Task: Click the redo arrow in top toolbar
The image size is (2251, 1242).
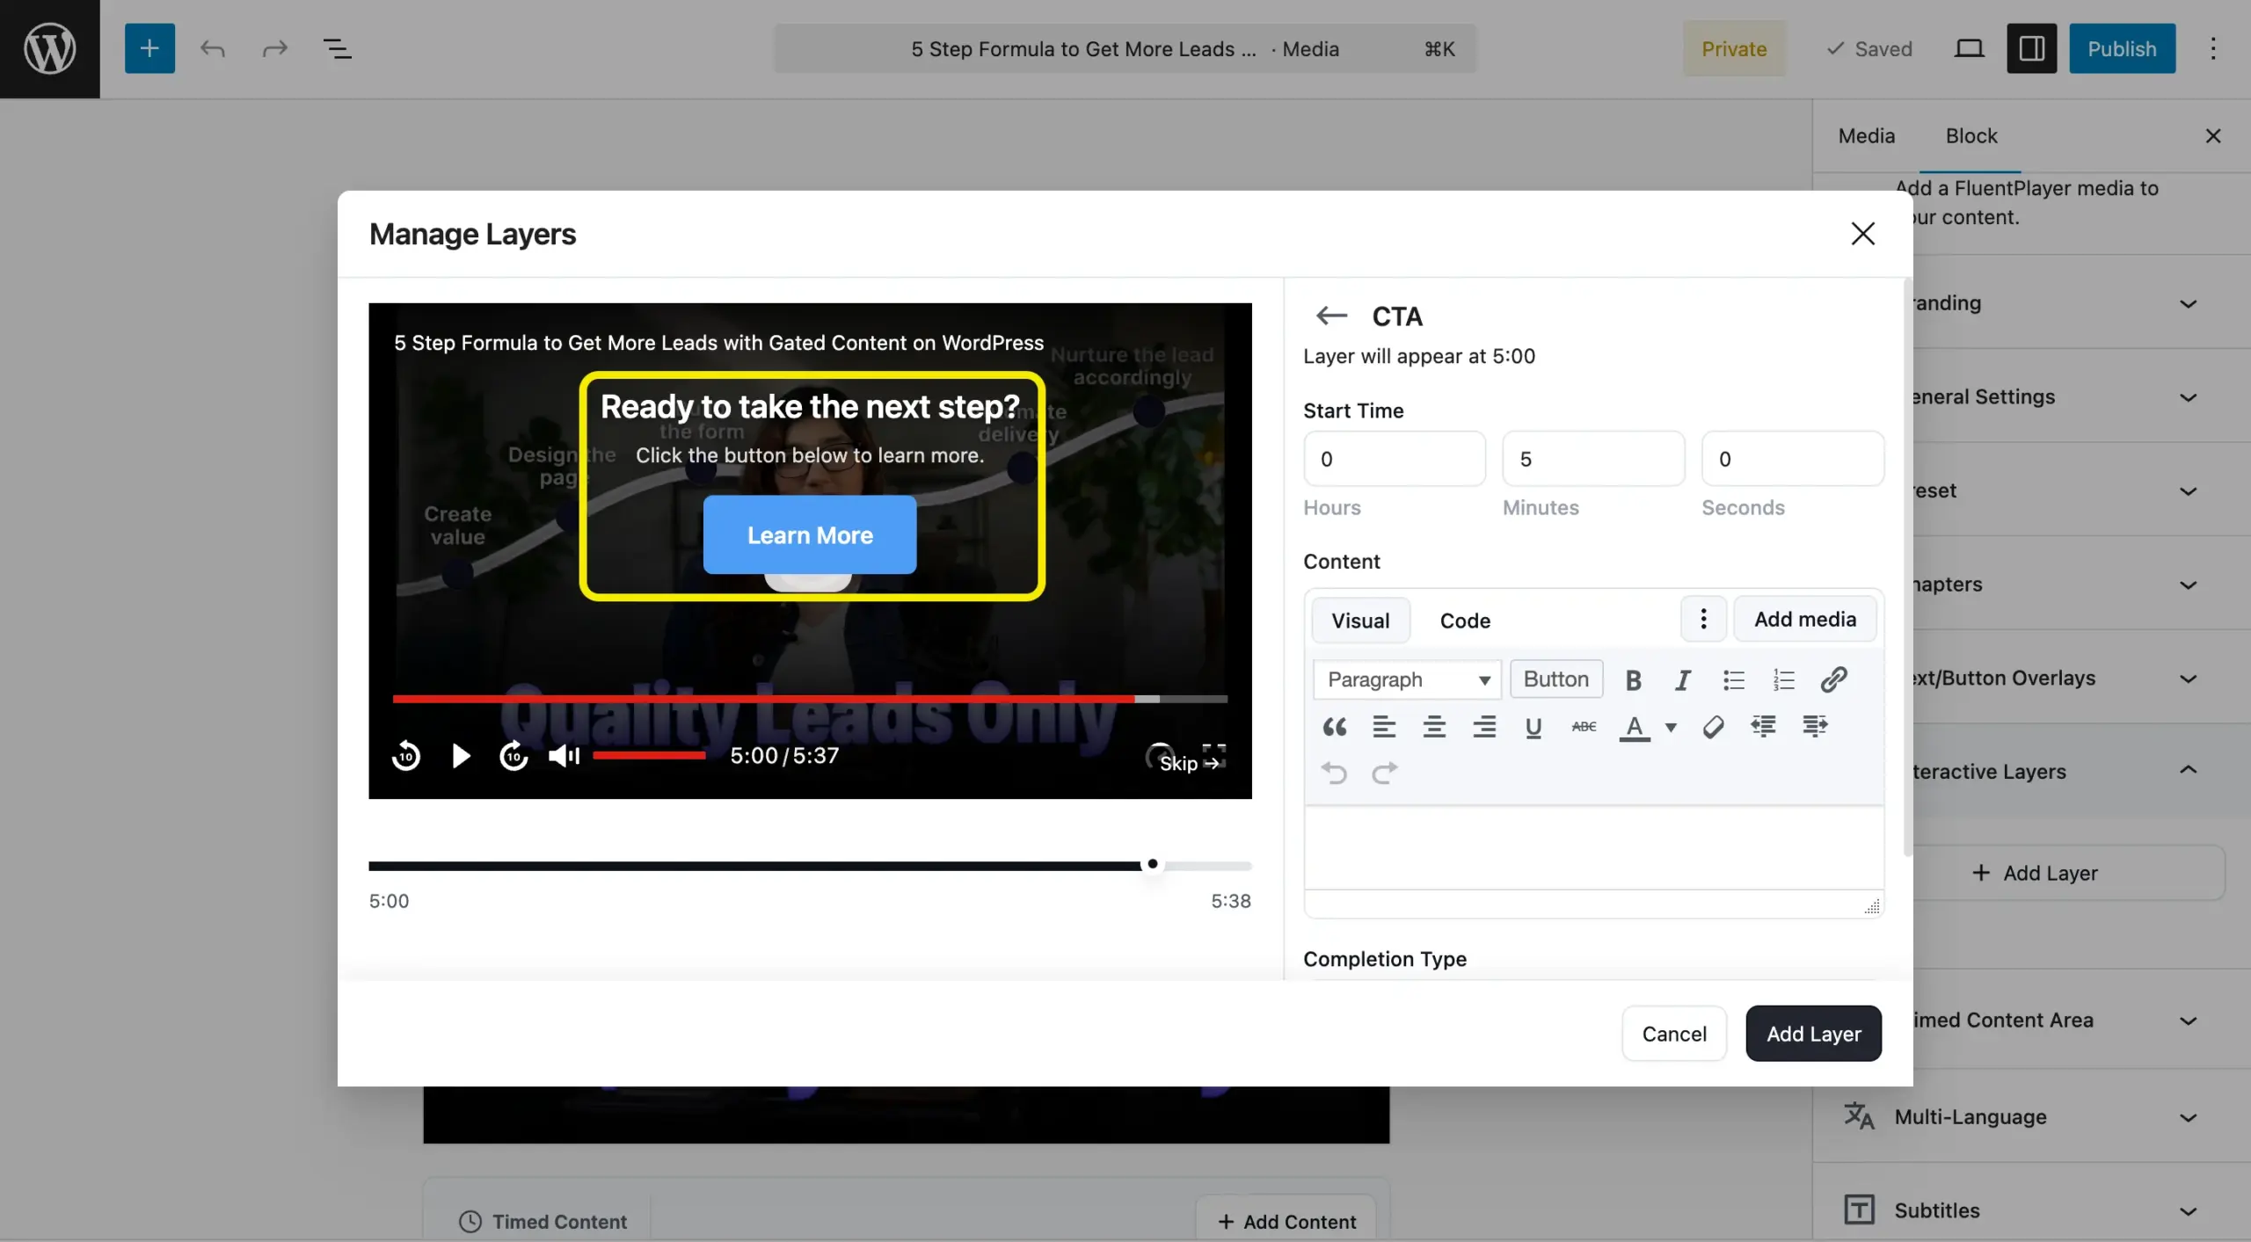Action: [x=274, y=48]
